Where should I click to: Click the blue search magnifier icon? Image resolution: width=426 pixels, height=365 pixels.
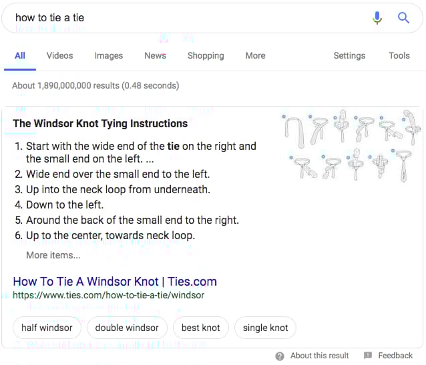click(403, 18)
